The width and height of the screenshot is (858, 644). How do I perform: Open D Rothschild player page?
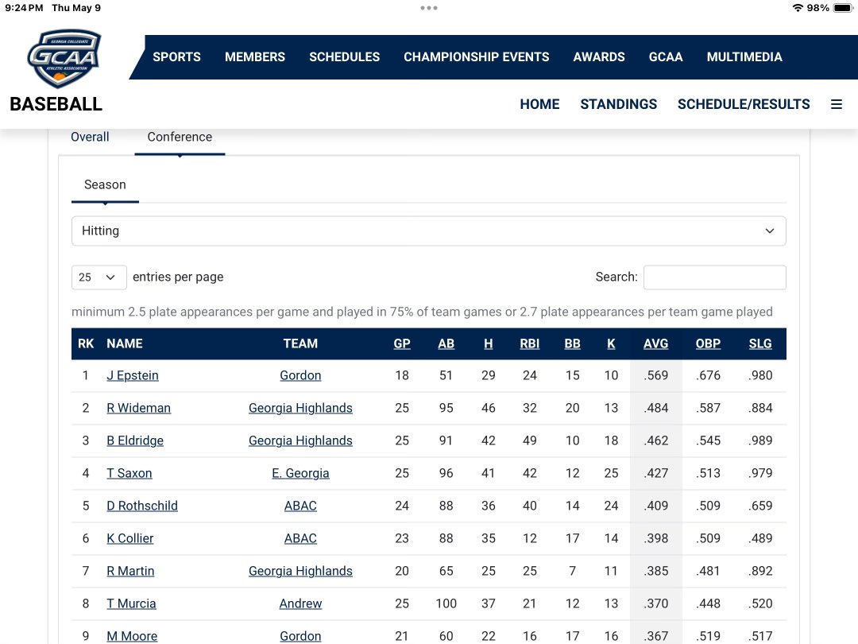141,506
